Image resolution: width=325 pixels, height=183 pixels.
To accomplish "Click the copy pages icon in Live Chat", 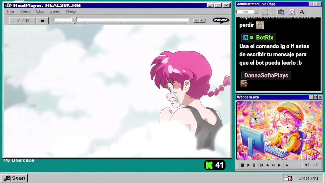I will 273,12.
